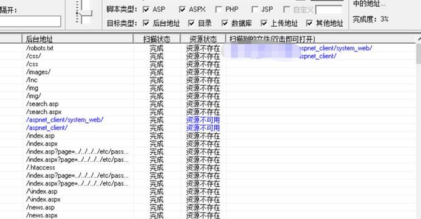421x219 pixels.
Task: Select blue /aspnet_client/system_web/ address row
Action: (x=65, y=120)
